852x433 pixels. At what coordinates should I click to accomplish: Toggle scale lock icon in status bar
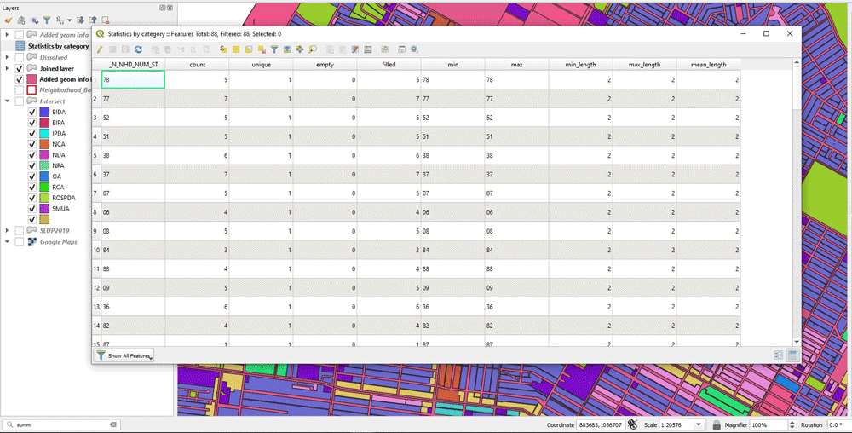[717, 424]
